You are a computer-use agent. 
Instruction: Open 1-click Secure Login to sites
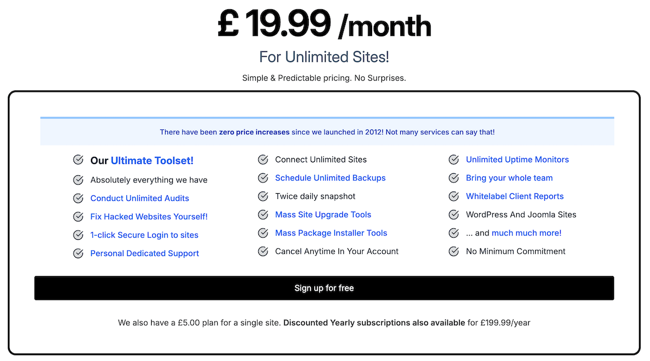click(145, 235)
